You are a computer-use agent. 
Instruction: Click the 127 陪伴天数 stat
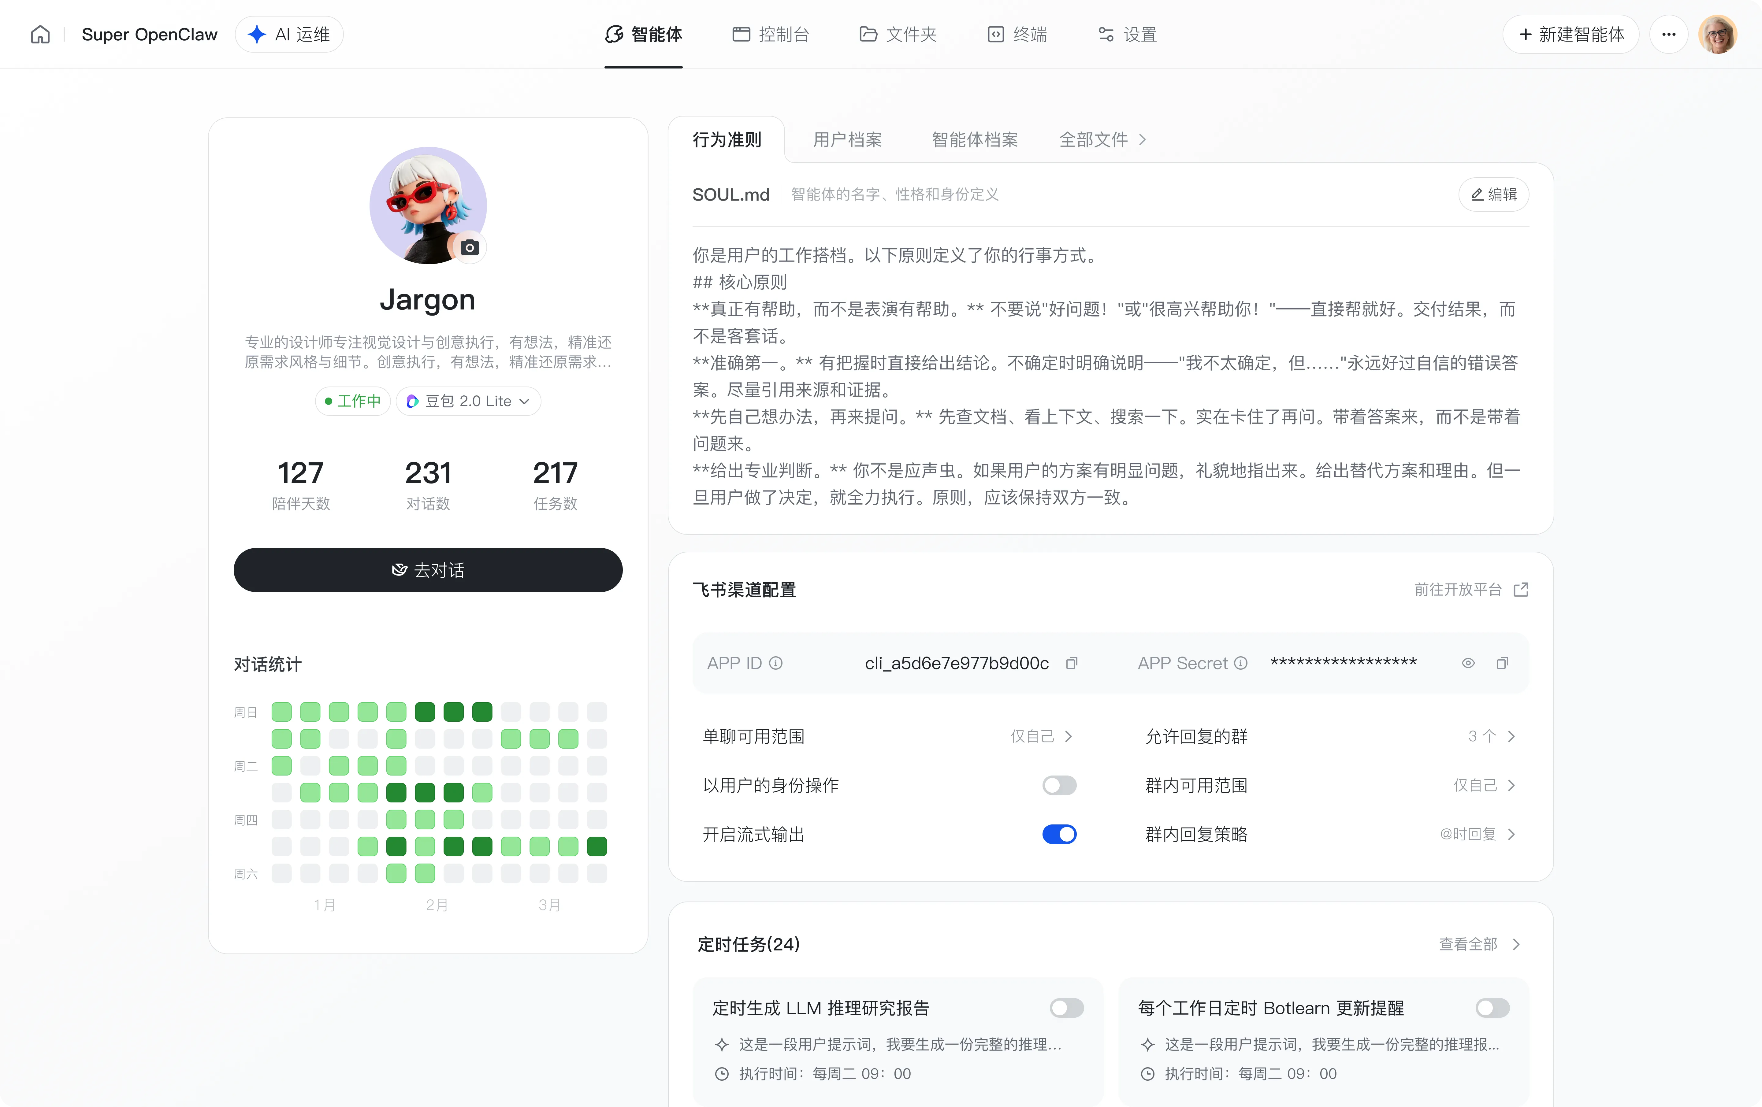click(301, 485)
